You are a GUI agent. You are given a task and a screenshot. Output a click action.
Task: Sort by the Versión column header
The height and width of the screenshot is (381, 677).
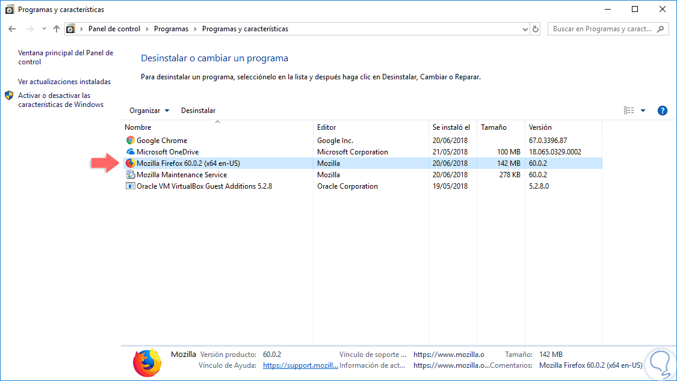[563, 127]
